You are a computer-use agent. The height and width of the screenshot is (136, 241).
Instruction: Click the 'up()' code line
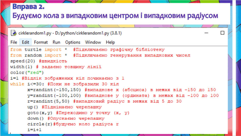click(x=33, y=107)
